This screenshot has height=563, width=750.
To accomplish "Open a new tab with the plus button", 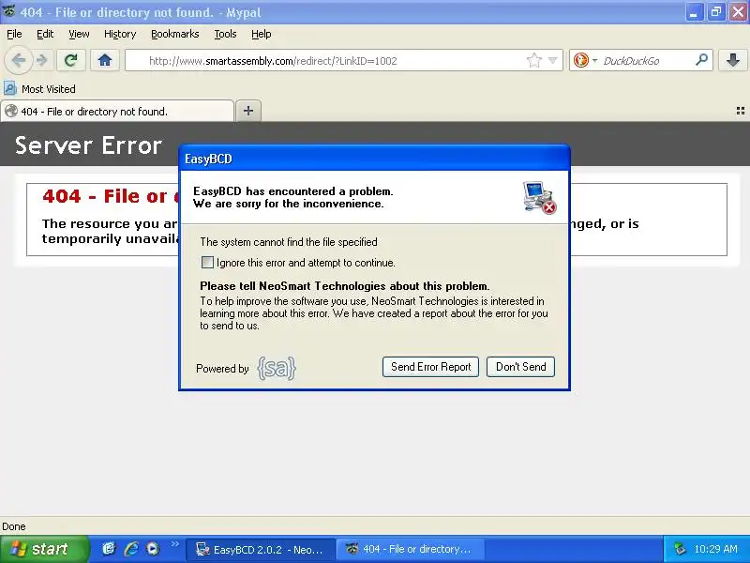I will 248,111.
